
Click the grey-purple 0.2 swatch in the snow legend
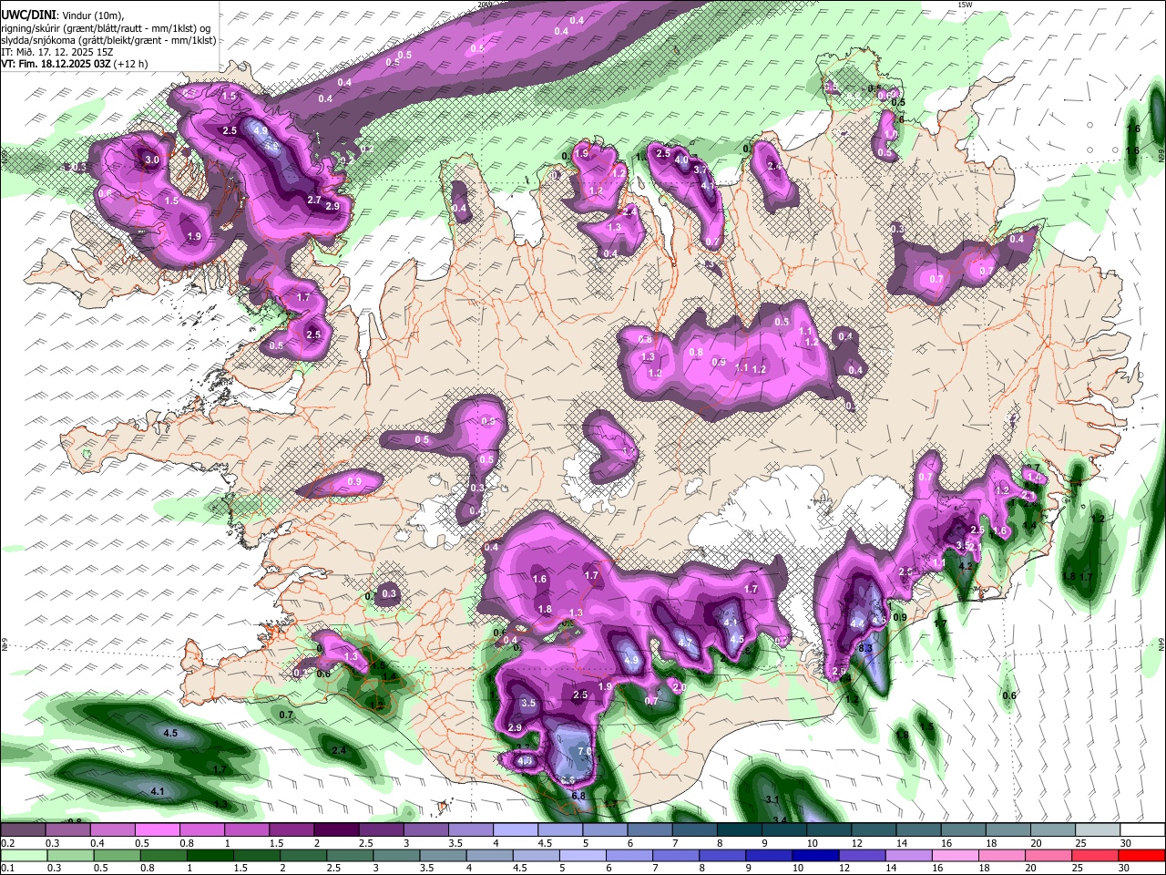click(x=24, y=830)
